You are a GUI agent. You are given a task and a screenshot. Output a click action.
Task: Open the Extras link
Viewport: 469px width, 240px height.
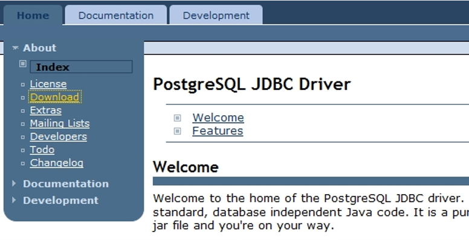click(45, 110)
